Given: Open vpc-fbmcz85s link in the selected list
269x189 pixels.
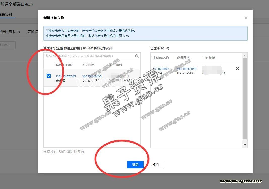Looking at the screenshot, I should (187, 69).
